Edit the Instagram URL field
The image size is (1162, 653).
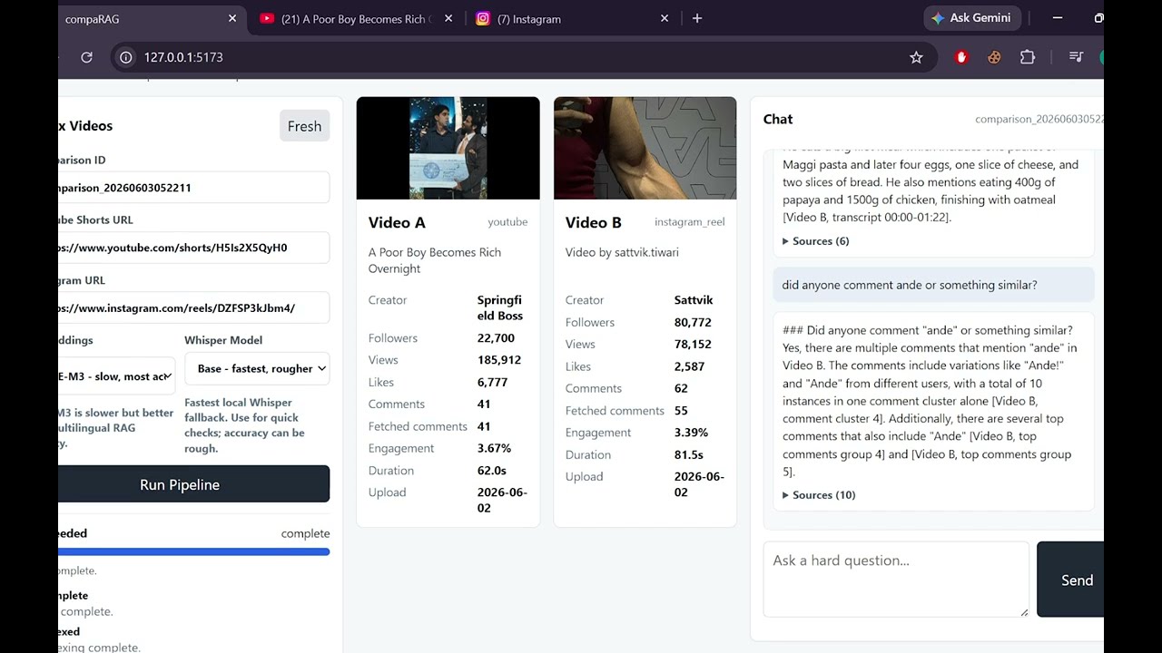[x=193, y=308]
